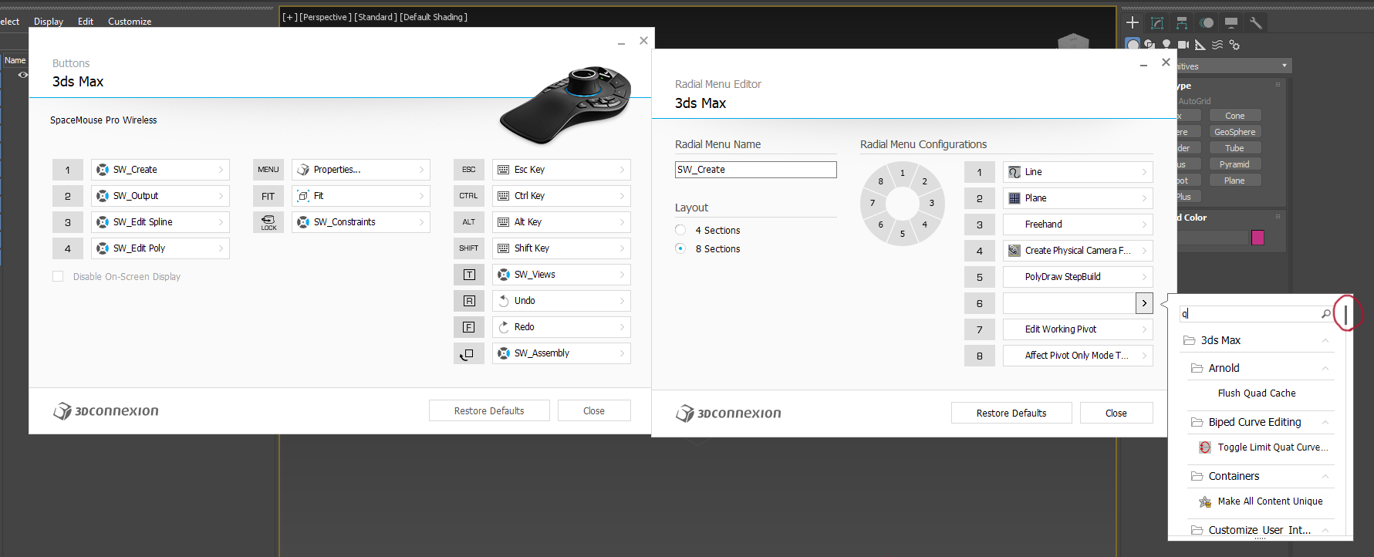Click the Edit Working Pivot entry
The width and height of the screenshot is (1374, 557).
pos(1078,329)
